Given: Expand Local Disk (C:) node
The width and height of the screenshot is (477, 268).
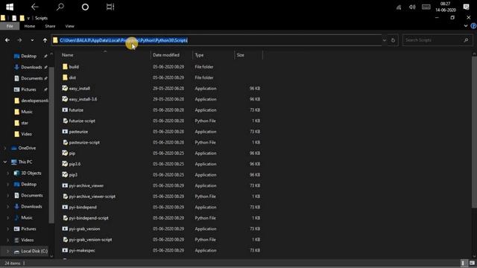Looking at the screenshot, I should coord(8,252).
